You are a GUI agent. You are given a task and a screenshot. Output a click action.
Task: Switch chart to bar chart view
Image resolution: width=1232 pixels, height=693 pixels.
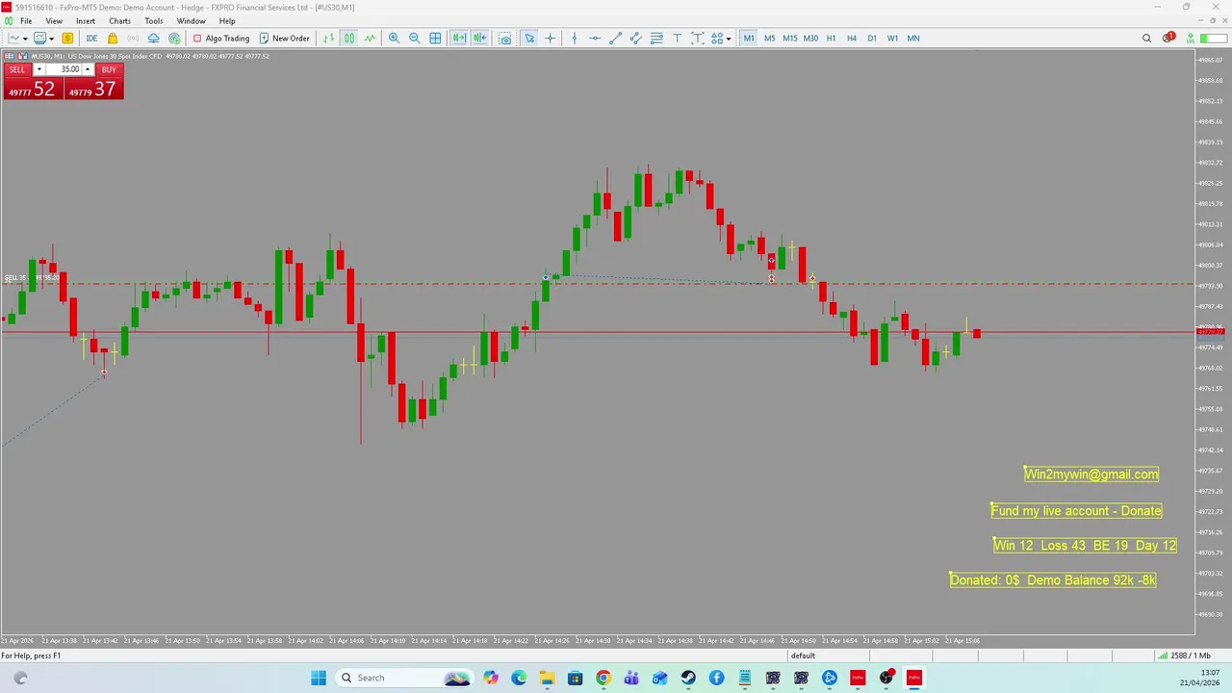[x=328, y=38]
